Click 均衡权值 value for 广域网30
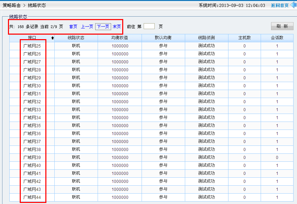This screenshot has height=204, width=297. [x=120, y=86]
